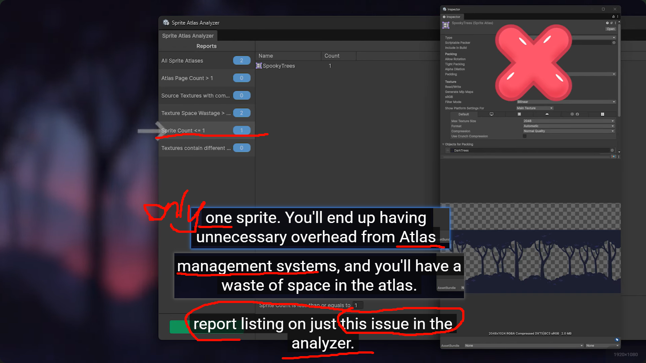The image size is (646, 363).
Task: Sort results by the Count column
Action: (x=339, y=56)
